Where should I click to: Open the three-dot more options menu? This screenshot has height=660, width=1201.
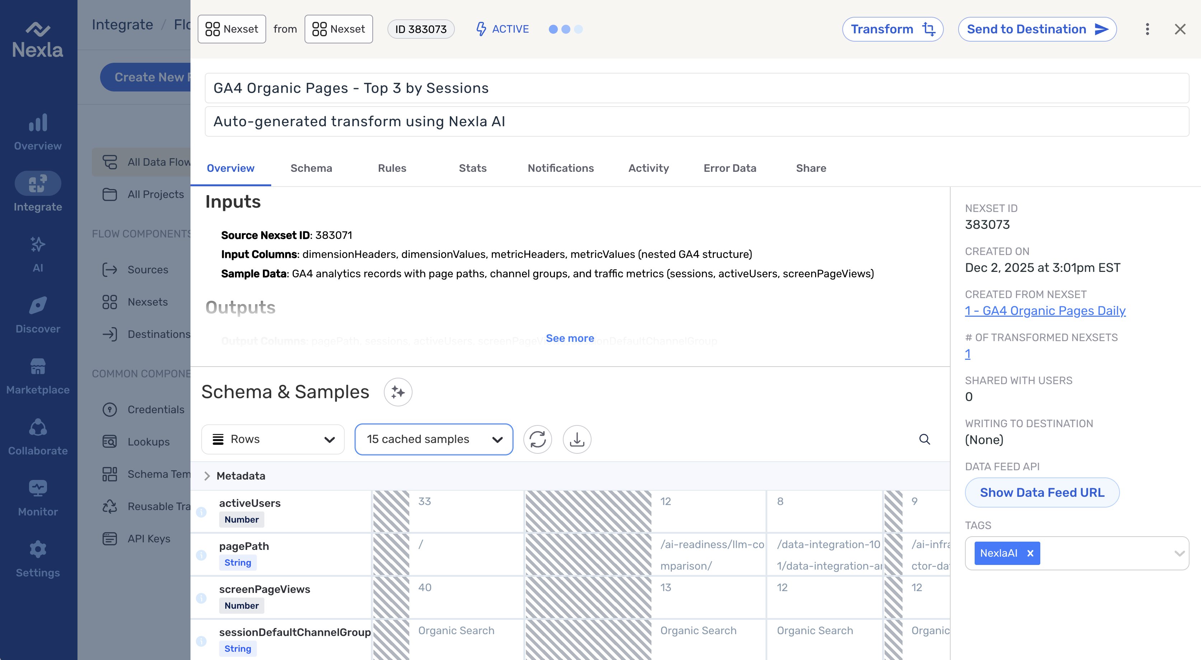(x=1147, y=29)
